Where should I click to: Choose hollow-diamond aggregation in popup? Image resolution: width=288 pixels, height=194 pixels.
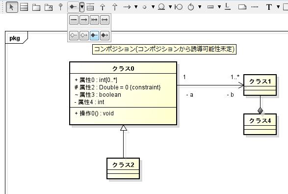click(x=74, y=35)
